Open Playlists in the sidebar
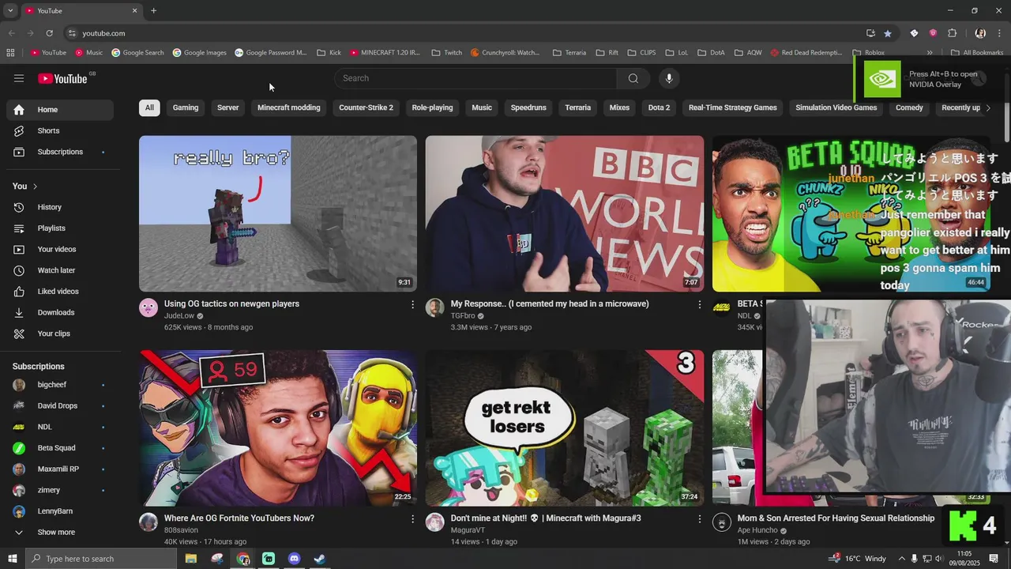 (x=60, y=228)
